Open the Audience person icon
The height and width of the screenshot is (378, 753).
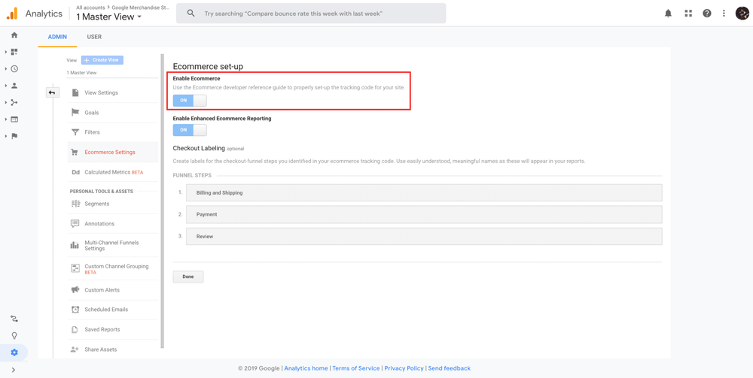coord(14,85)
